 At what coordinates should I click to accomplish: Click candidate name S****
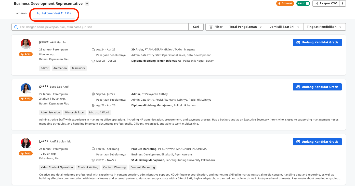click(x=44, y=87)
